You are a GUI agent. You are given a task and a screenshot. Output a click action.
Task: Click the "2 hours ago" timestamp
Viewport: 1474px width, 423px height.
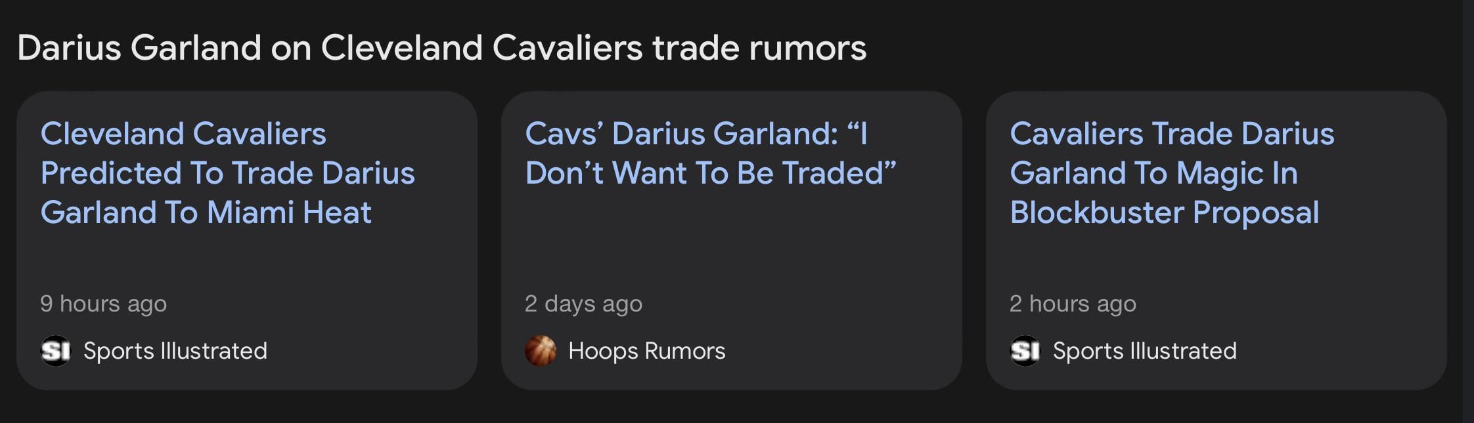[x=1073, y=304]
